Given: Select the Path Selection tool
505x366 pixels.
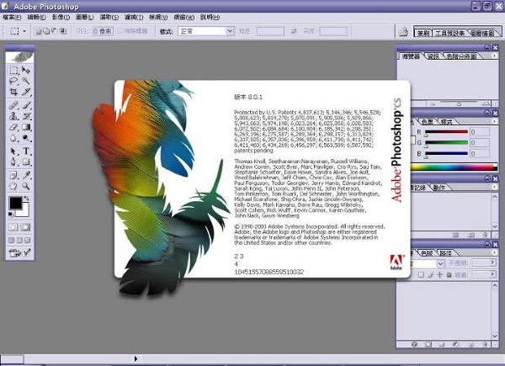Looking at the screenshot, I should 13,151.
